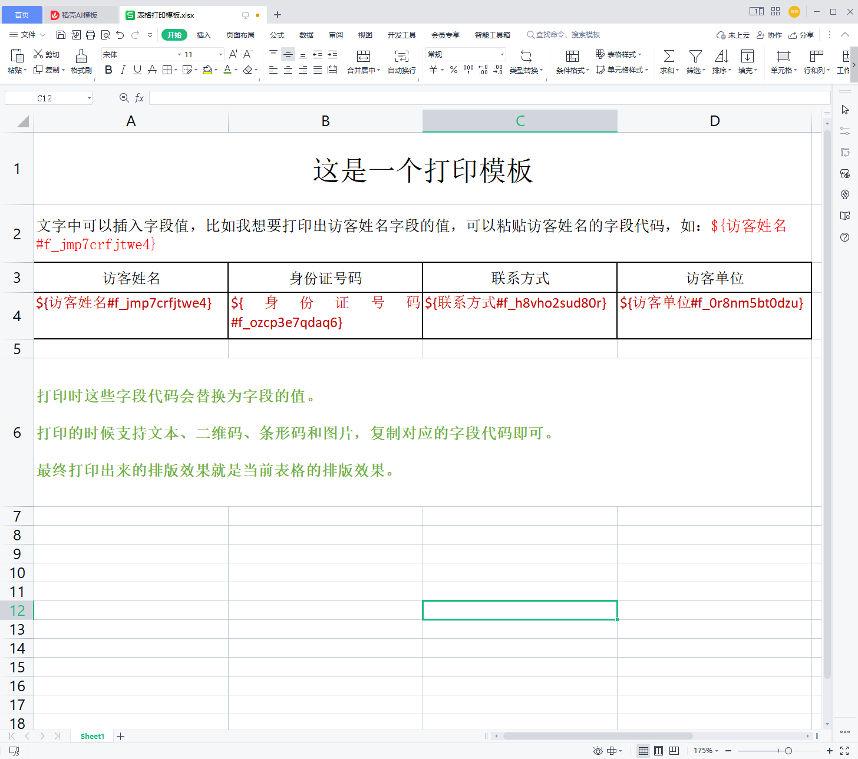Click the increase font size icon
This screenshot has height=759, width=858.
tap(233, 54)
